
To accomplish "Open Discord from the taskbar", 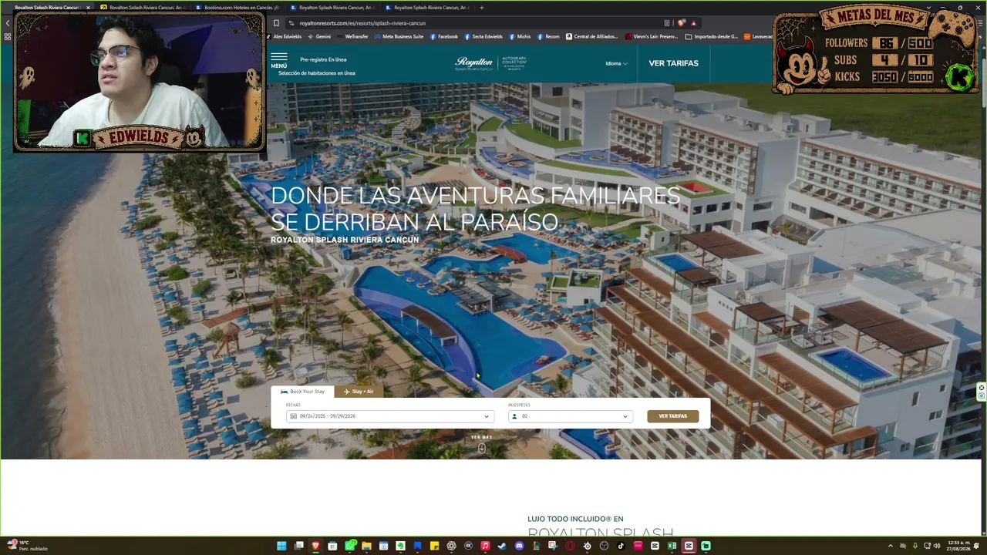I will [519, 546].
